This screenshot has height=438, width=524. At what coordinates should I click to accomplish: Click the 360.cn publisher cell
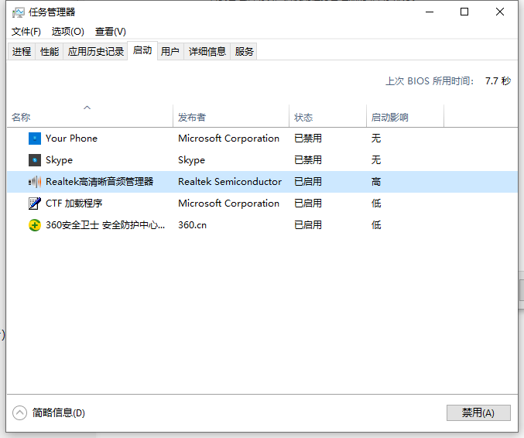click(192, 225)
